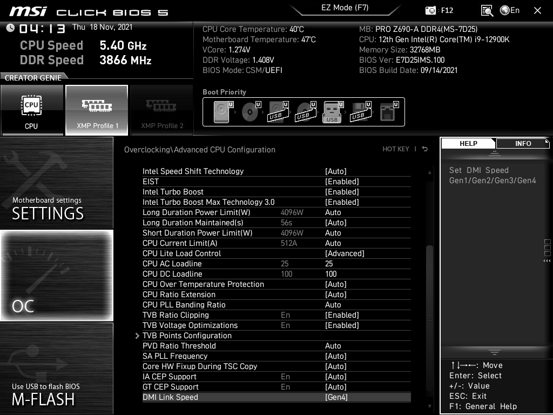Click the MSI logo

pos(28,11)
